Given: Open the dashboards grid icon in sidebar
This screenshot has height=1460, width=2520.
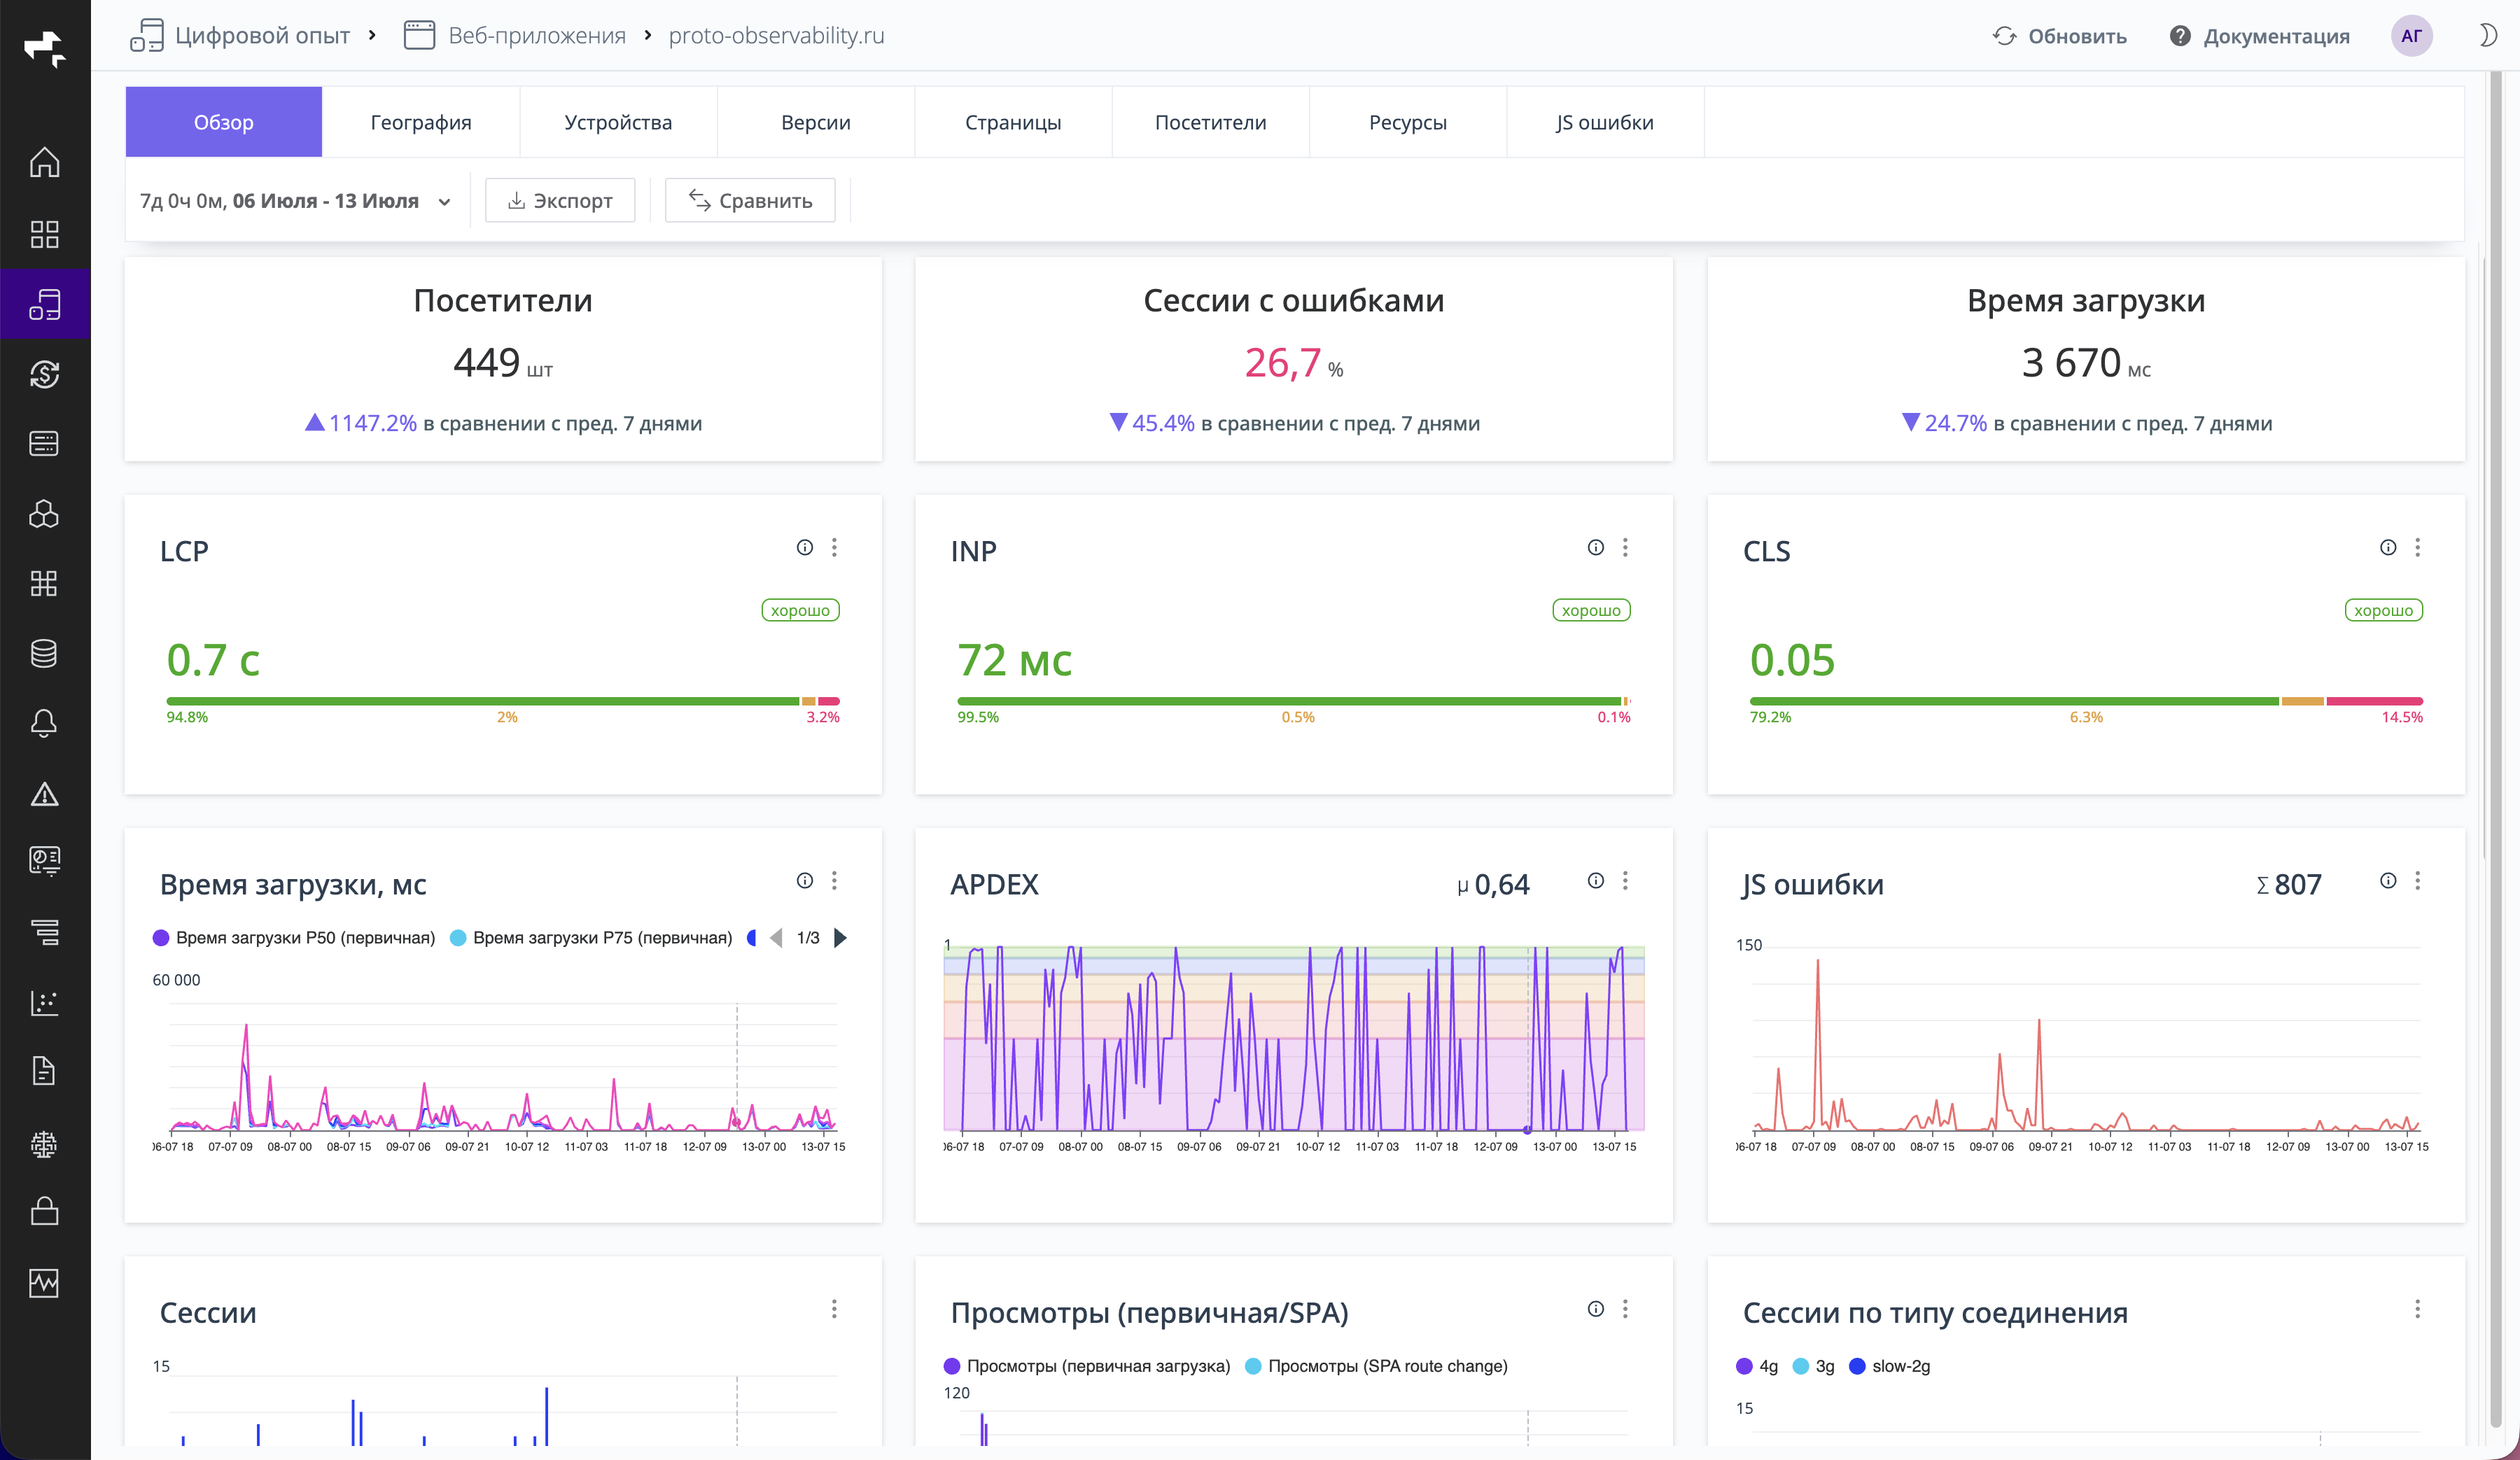Looking at the screenshot, I should click(44, 234).
